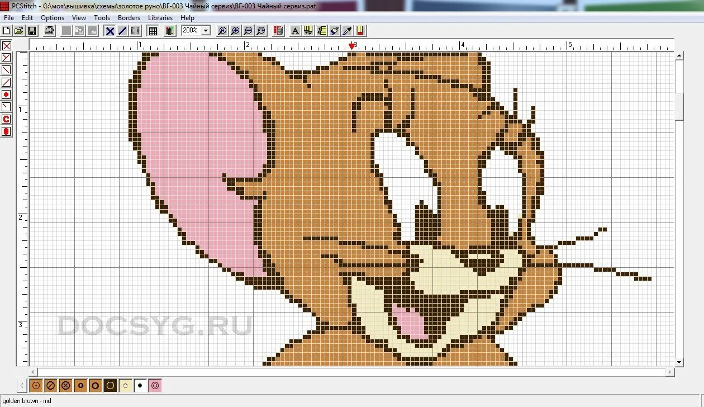Select brown swatch with small bold ring
Viewport: 704px width, 407px height.
tap(81, 385)
